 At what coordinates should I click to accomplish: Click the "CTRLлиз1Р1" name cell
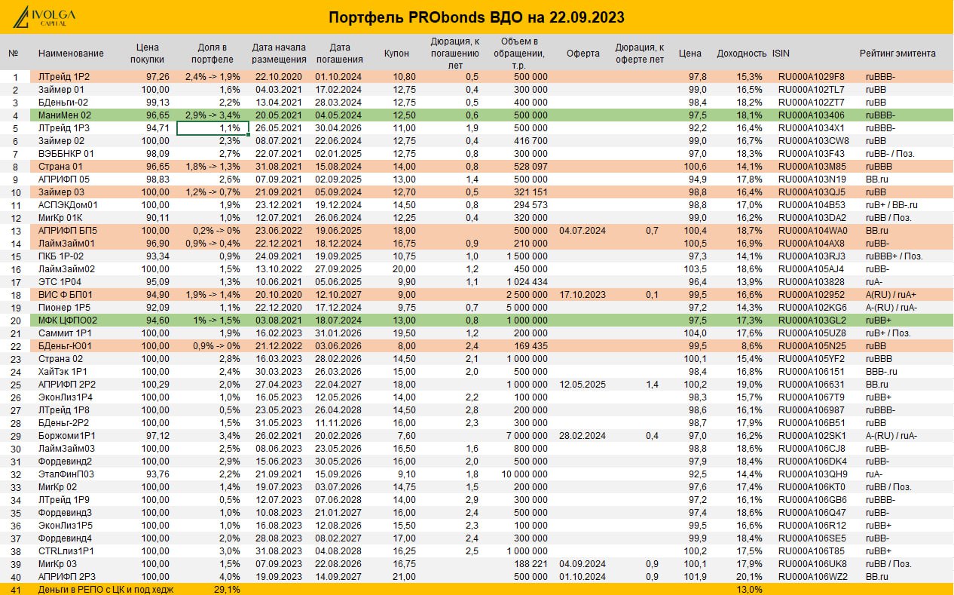coord(66,551)
